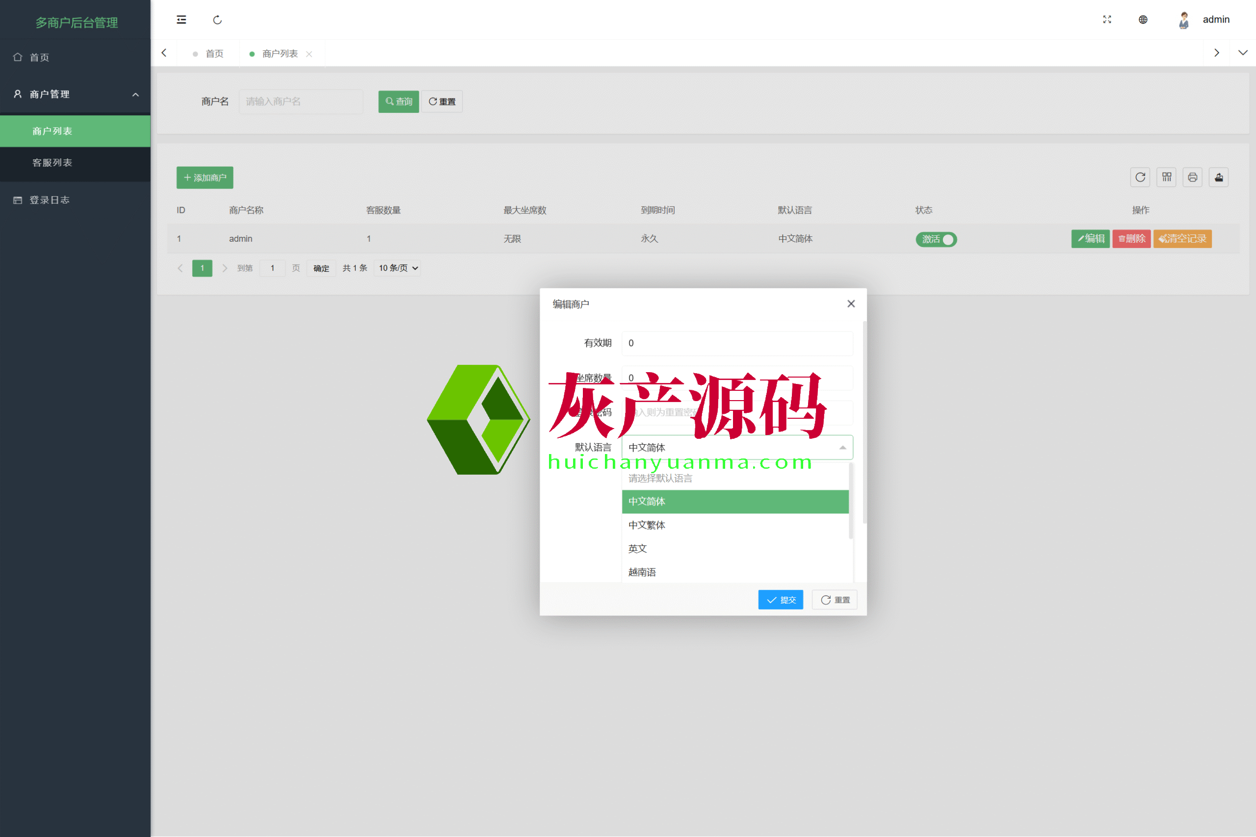1256x837 pixels.
Task: Export the table data icon
Action: click(x=1219, y=177)
